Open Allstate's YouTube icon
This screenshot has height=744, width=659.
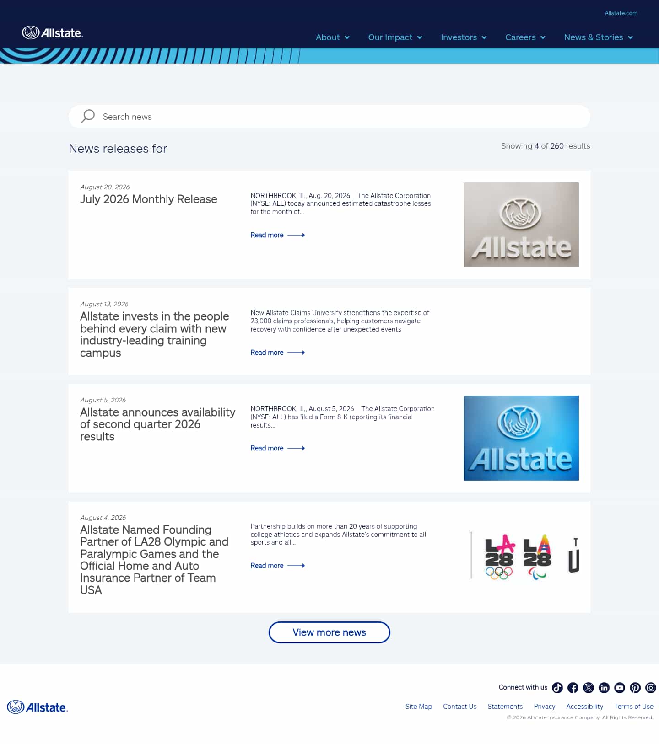[620, 688]
